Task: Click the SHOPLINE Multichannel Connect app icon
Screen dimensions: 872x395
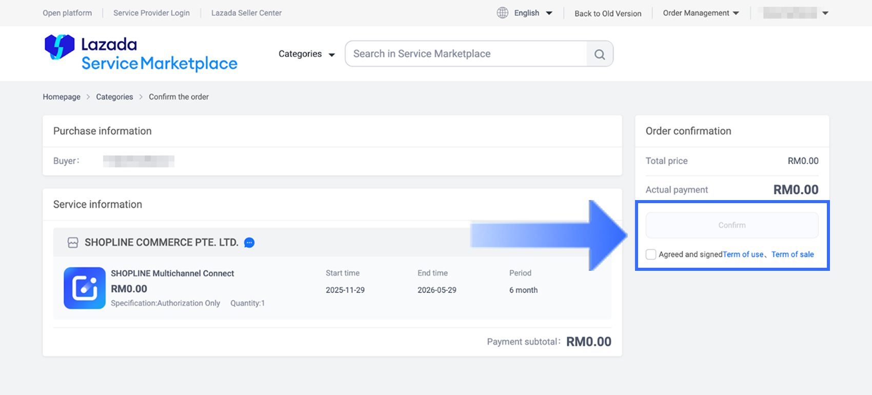Action: 85,288
